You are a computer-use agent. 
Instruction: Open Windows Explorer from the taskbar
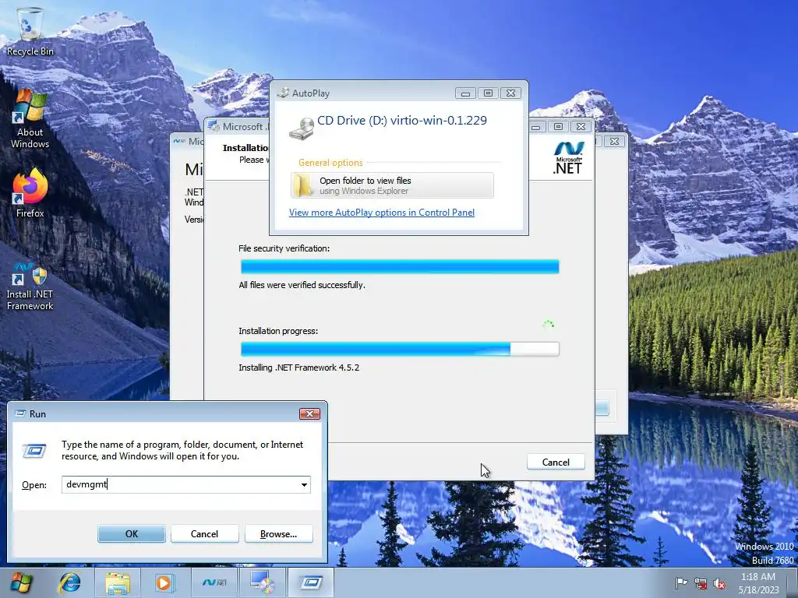tap(117, 582)
